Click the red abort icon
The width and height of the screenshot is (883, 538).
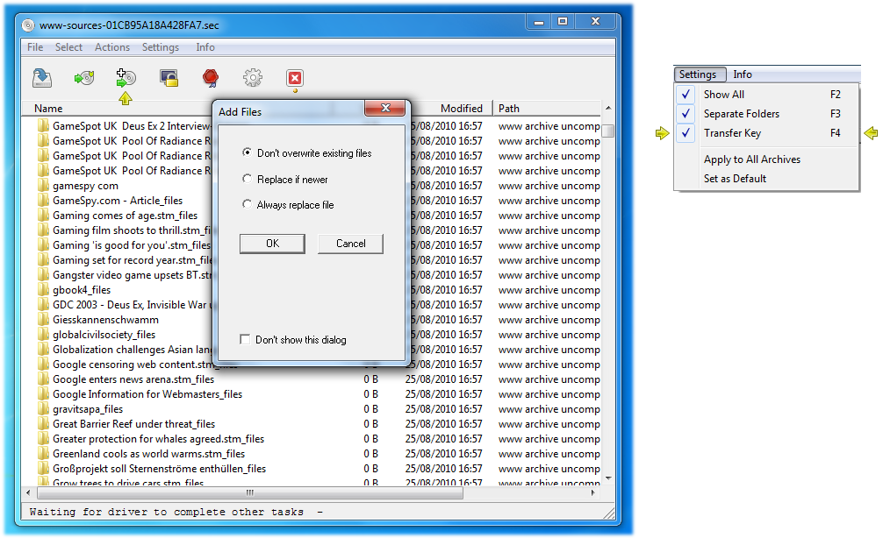coord(295,77)
